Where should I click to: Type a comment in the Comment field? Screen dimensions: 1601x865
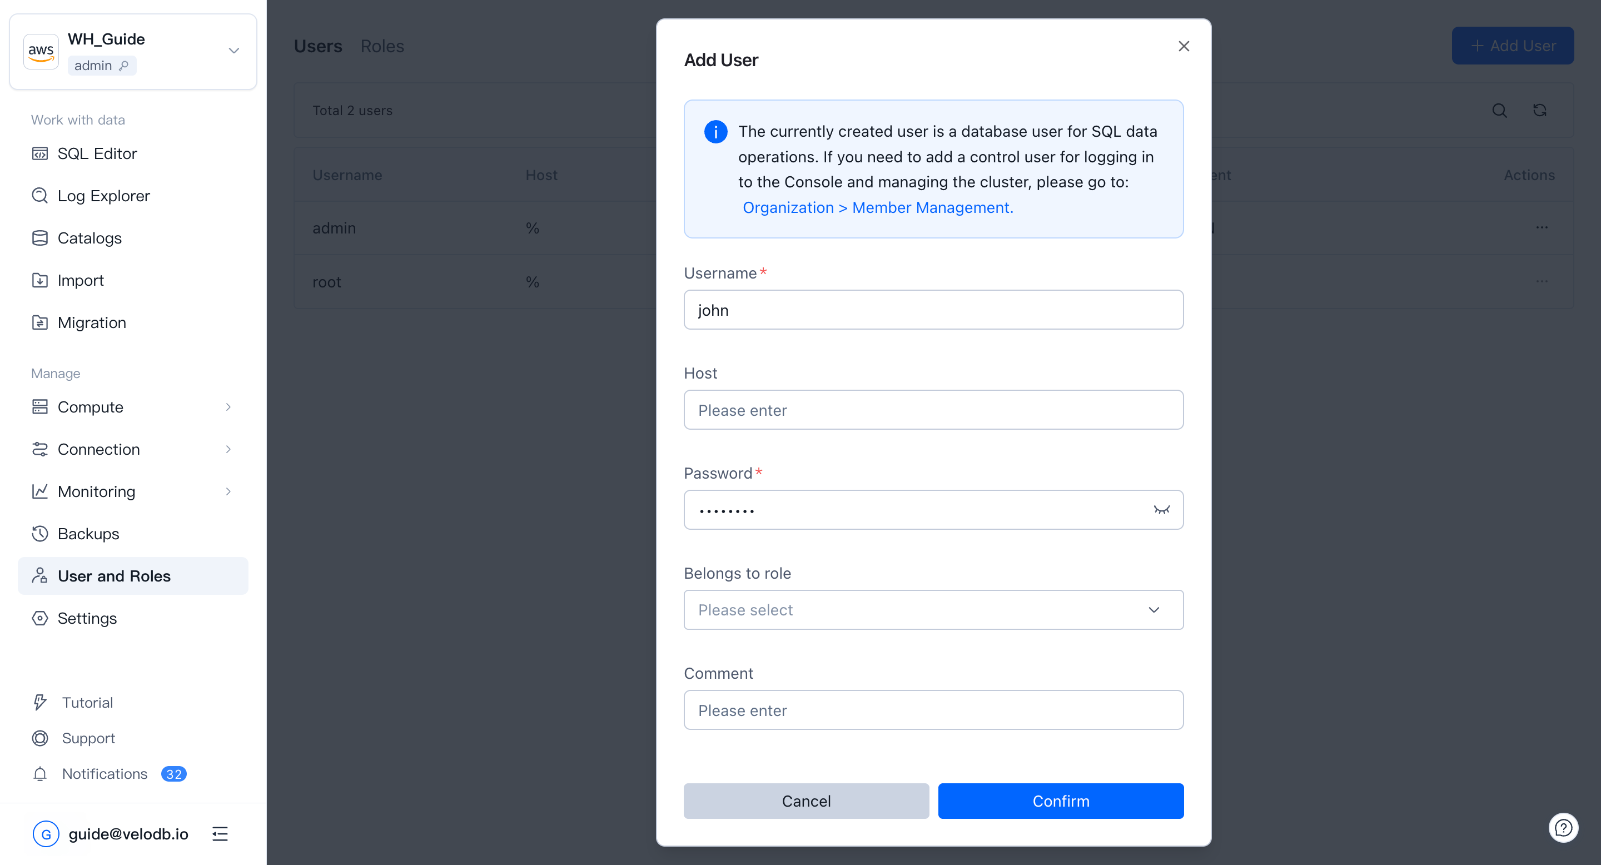click(x=933, y=710)
